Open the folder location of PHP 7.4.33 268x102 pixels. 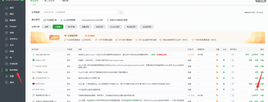[x=217, y=89]
